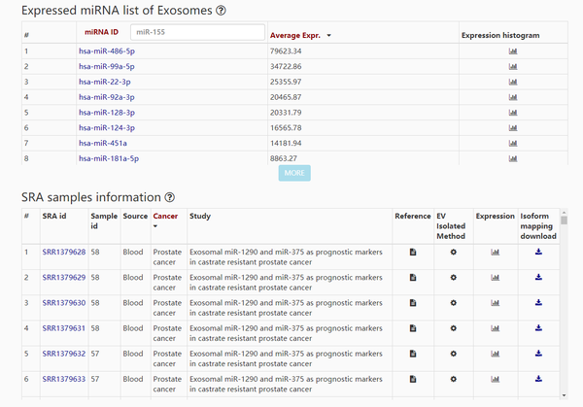
Task: Download isoform mapping for SRR1379633
Action: (538, 378)
